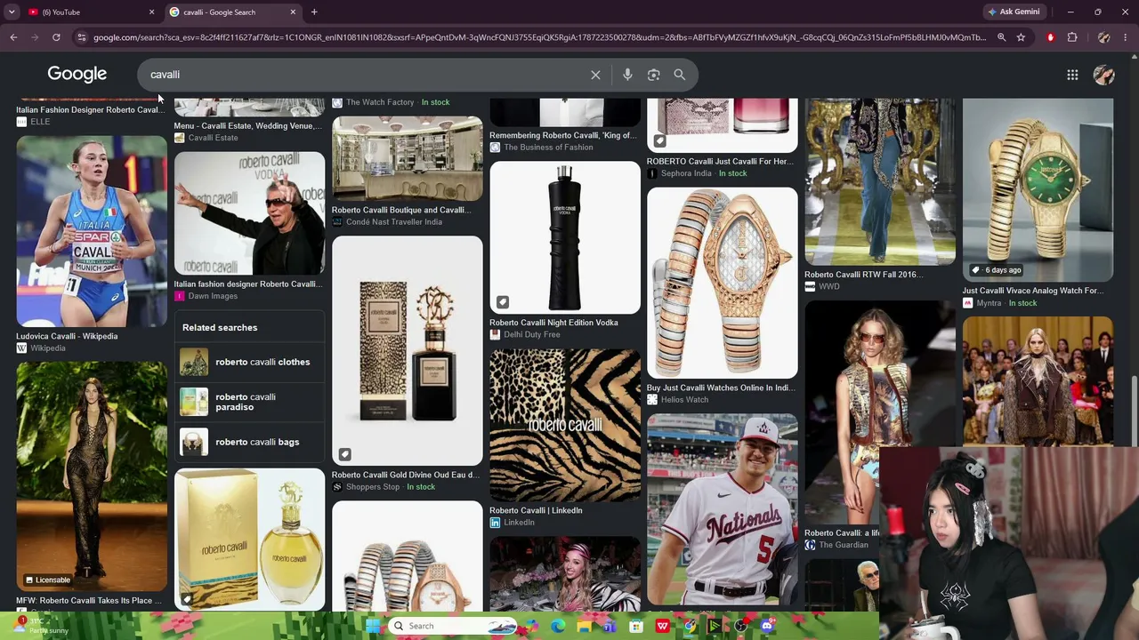Open the Roberto Cavalli RTW Fall 2016 caption
The width and height of the screenshot is (1139, 640).
tap(863, 275)
